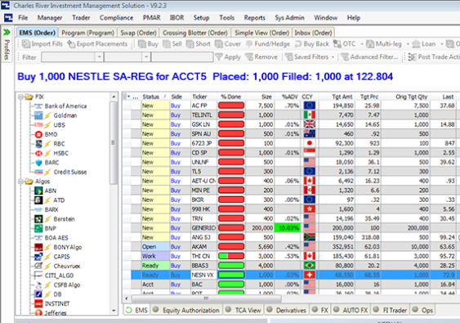The image size is (460, 323).
Task: Select the ATD algo icon
Action: 38,200
